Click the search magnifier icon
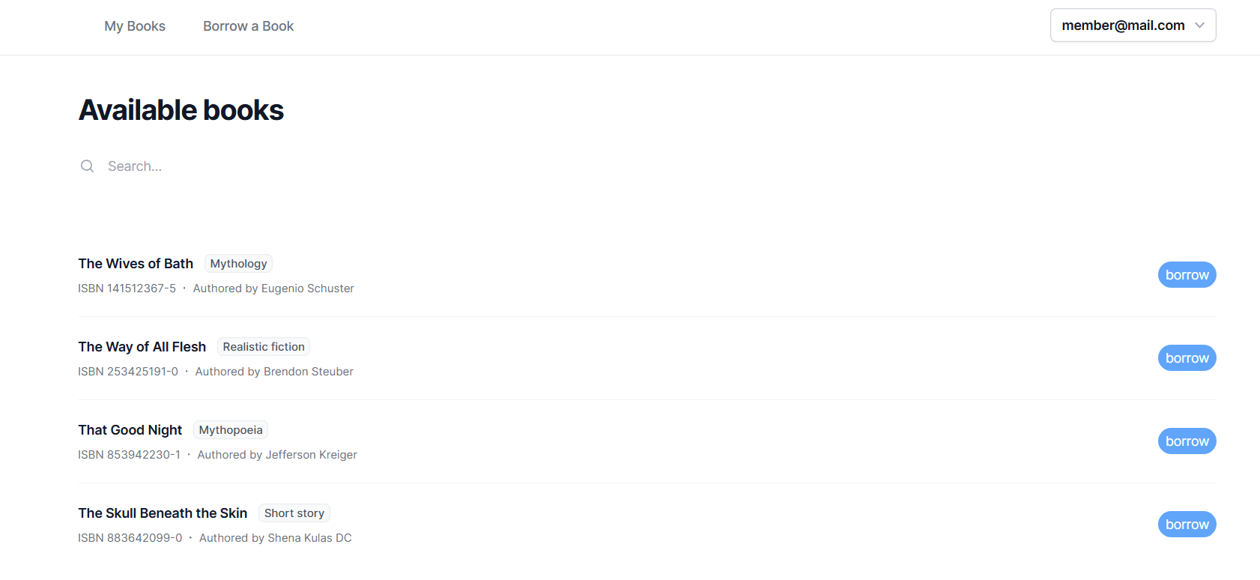 click(x=88, y=166)
